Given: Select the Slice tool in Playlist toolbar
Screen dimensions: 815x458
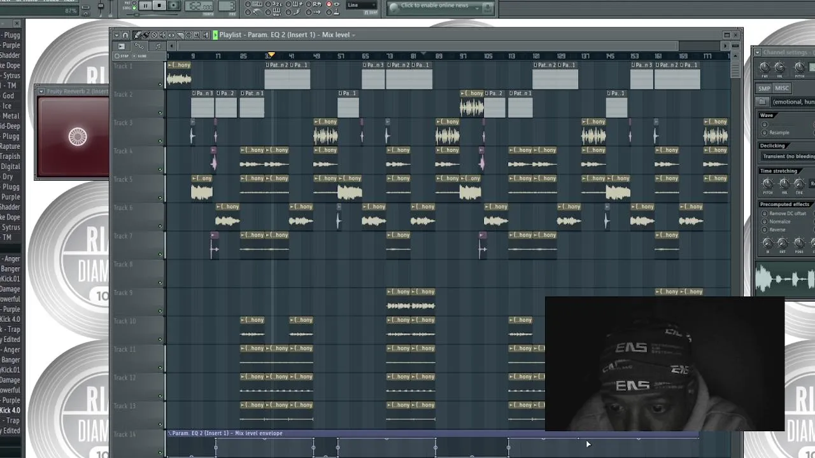Looking at the screenshot, I should (180, 35).
